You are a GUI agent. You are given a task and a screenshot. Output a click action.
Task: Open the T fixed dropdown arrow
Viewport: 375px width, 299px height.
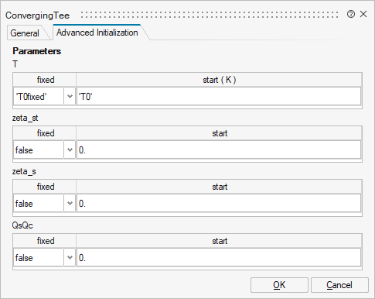pyautogui.click(x=70, y=97)
